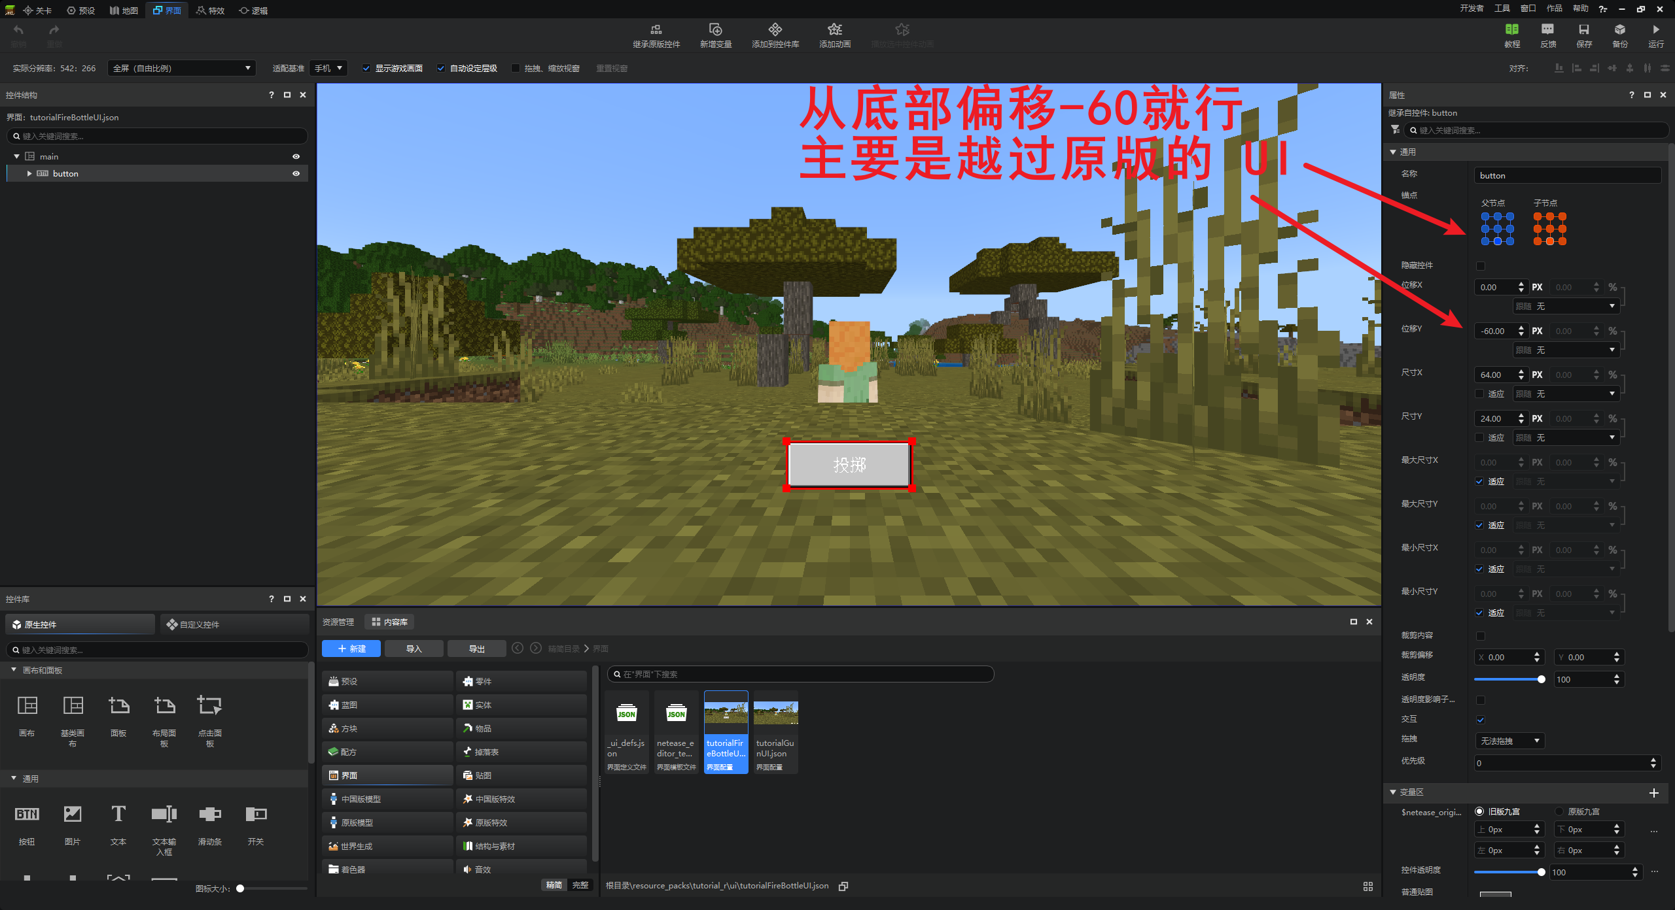Click the undo arrow icon

point(18,29)
